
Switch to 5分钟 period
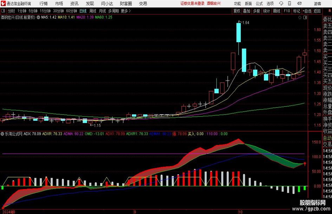[33, 11]
